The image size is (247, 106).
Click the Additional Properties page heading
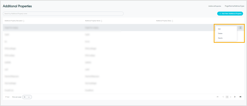coord(17,6)
